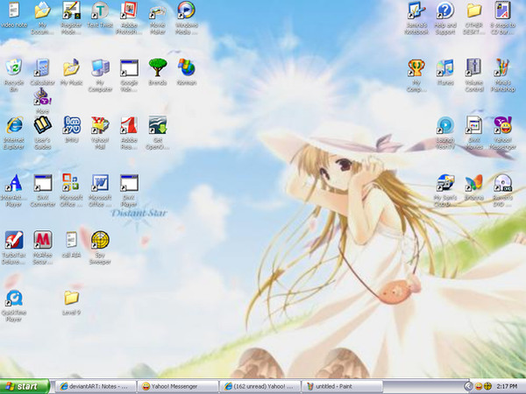
Task: Open the QuickTime Player shortcut
Action: [x=13, y=299]
